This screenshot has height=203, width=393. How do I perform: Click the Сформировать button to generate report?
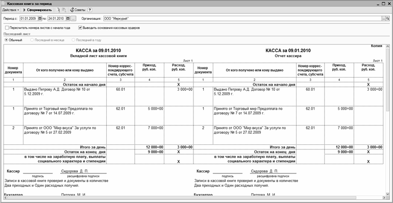37,10
